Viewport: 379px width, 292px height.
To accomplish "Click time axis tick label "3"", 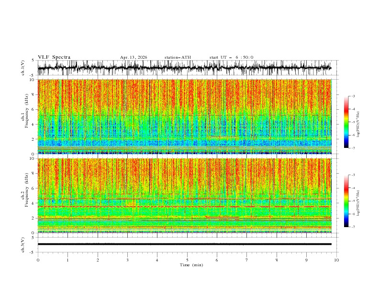I will click(127, 260).
